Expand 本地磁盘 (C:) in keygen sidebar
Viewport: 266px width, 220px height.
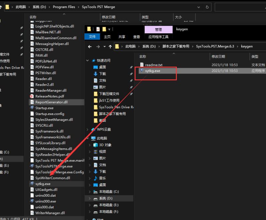pyautogui.click(x=89, y=192)
